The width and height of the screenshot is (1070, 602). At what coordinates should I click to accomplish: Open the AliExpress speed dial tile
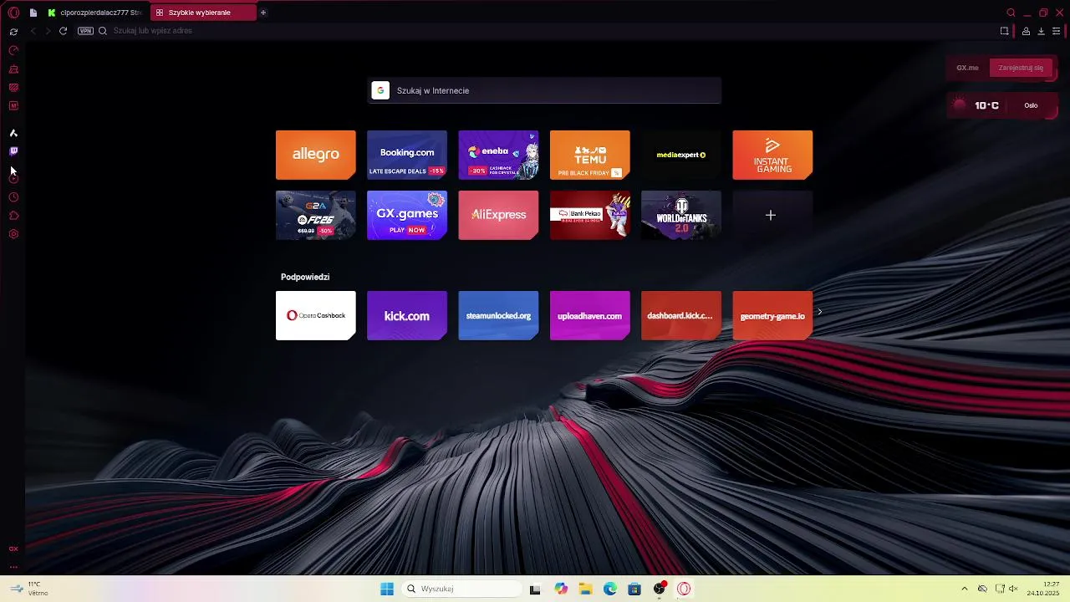(498, 215)
